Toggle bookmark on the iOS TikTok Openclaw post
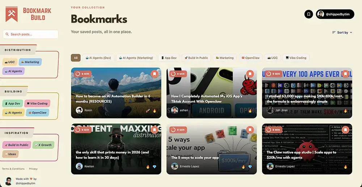The width and height of the screenshot is (362, 187). coord(250,74)
